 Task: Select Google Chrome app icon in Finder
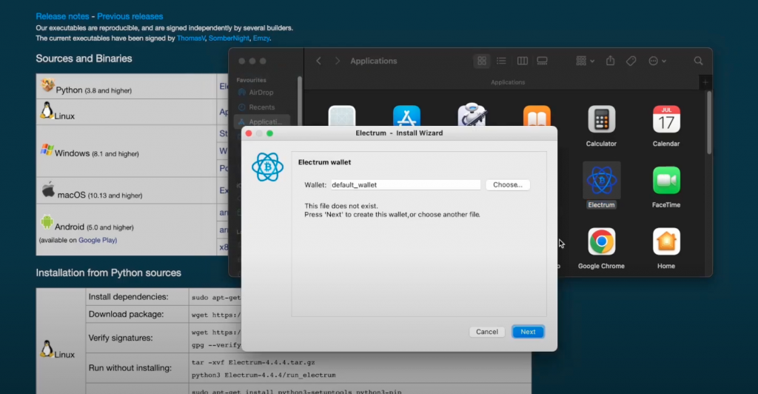point(601,241)
